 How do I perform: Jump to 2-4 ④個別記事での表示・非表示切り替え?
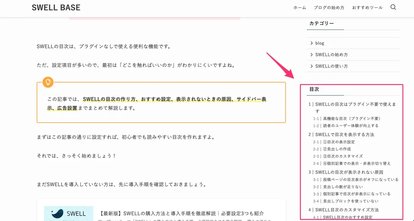point(352,164)
